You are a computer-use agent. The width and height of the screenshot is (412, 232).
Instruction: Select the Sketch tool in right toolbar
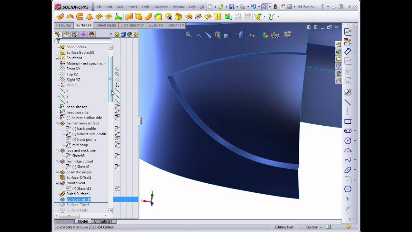[x=348, y=32]
